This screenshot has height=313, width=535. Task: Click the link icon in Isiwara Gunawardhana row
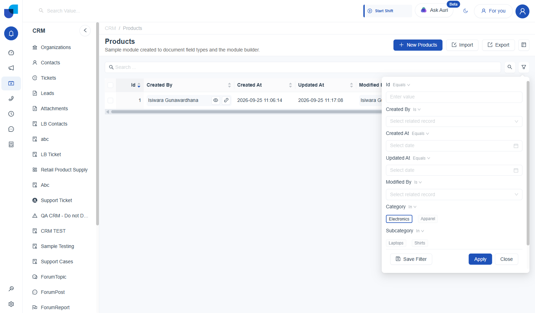(x=226, y=100)
